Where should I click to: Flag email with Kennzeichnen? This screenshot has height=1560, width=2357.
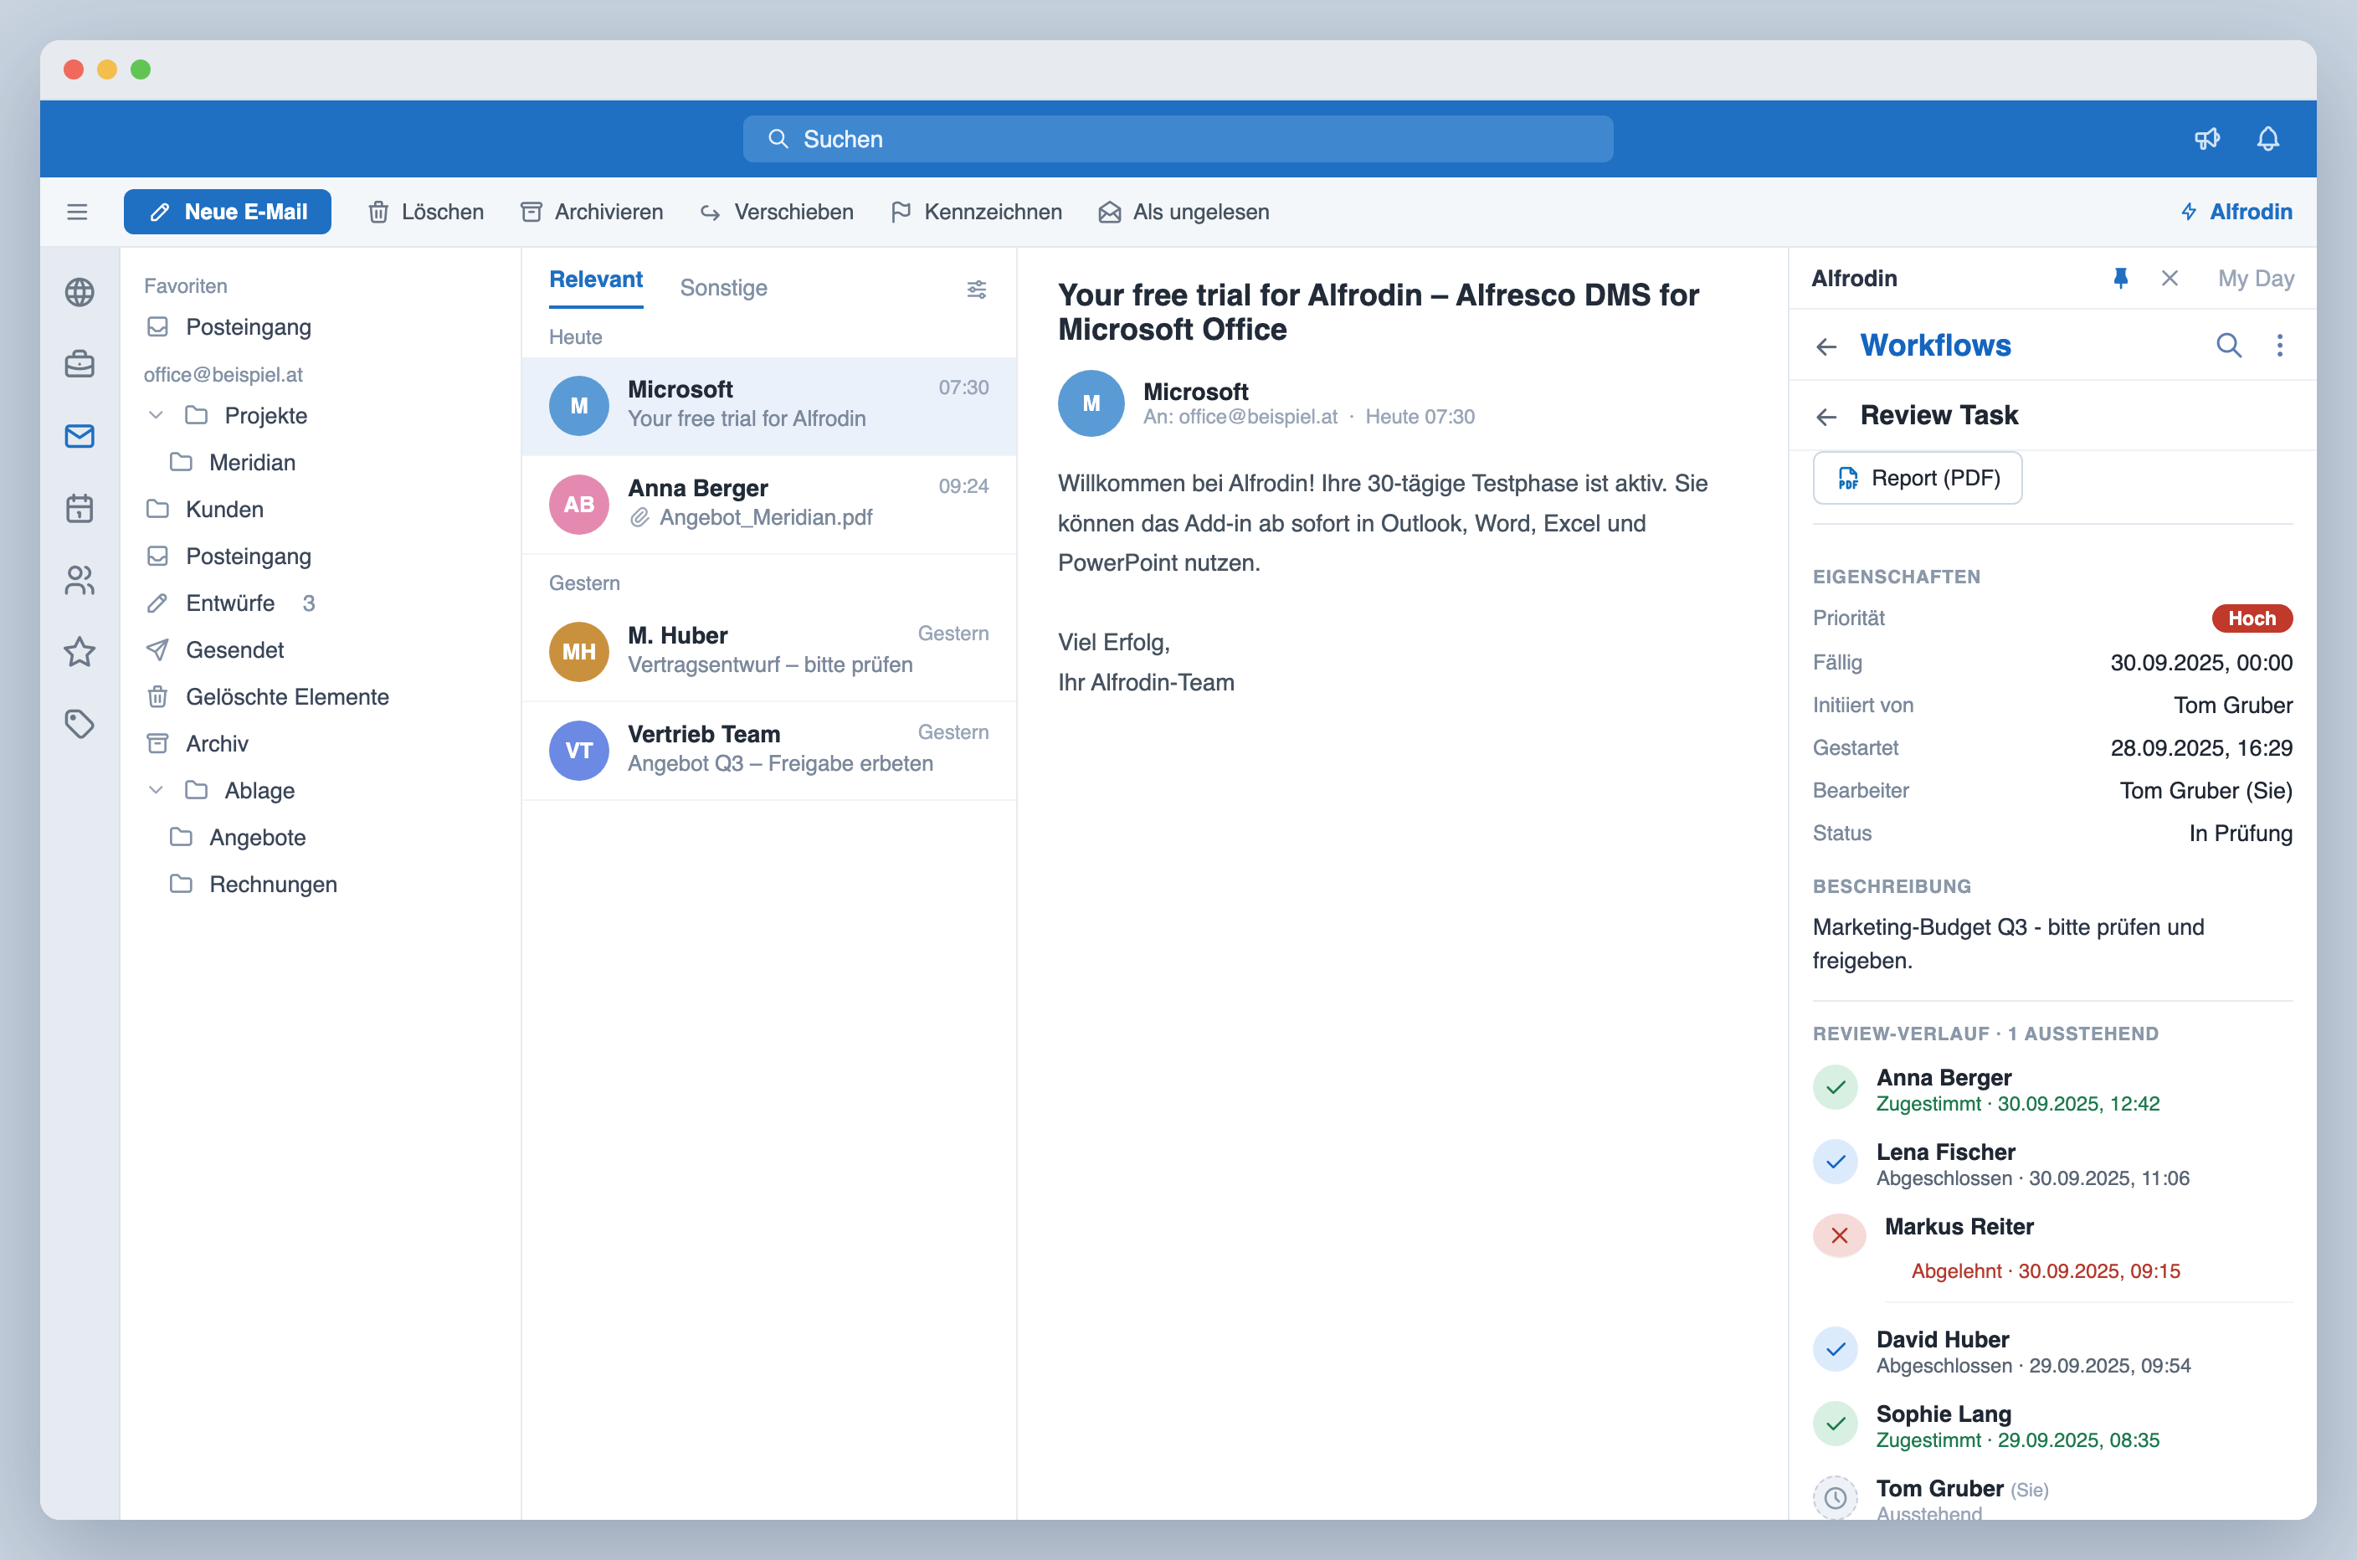click(976, 212)
